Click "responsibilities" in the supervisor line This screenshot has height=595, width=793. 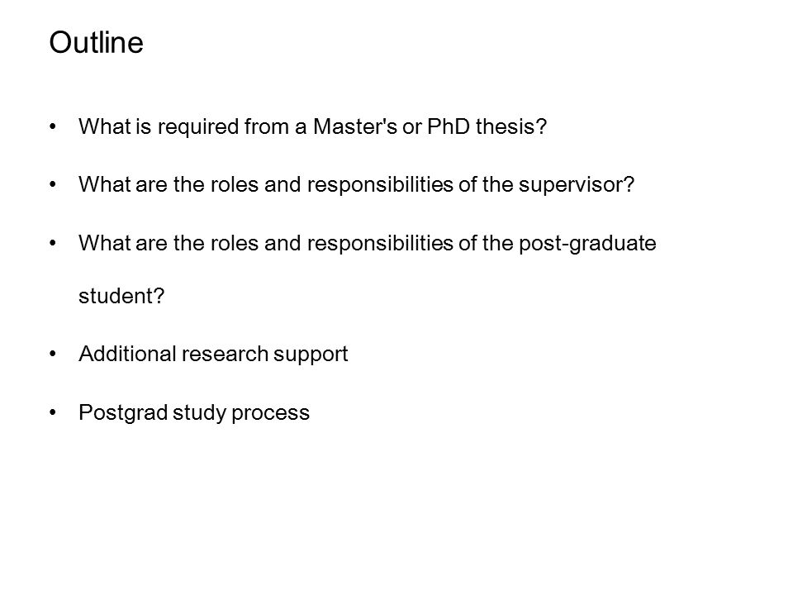click(380, 184)
